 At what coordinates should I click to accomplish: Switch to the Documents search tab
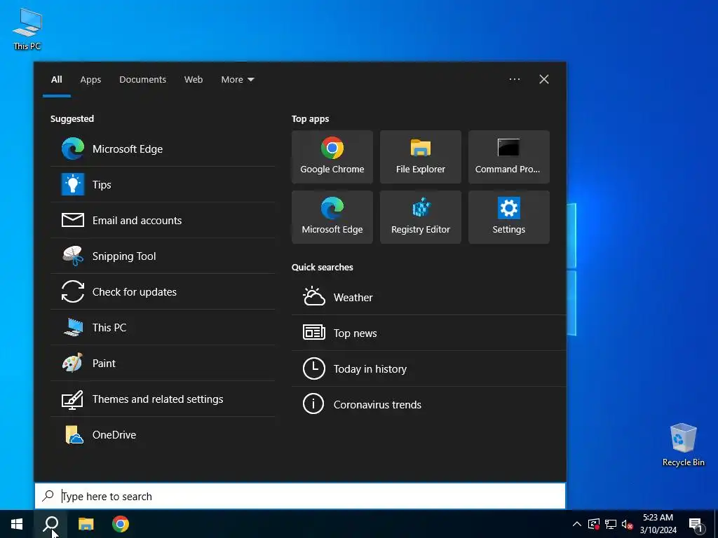point(143,79)
